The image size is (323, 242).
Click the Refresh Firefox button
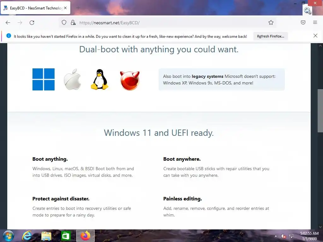270,36
